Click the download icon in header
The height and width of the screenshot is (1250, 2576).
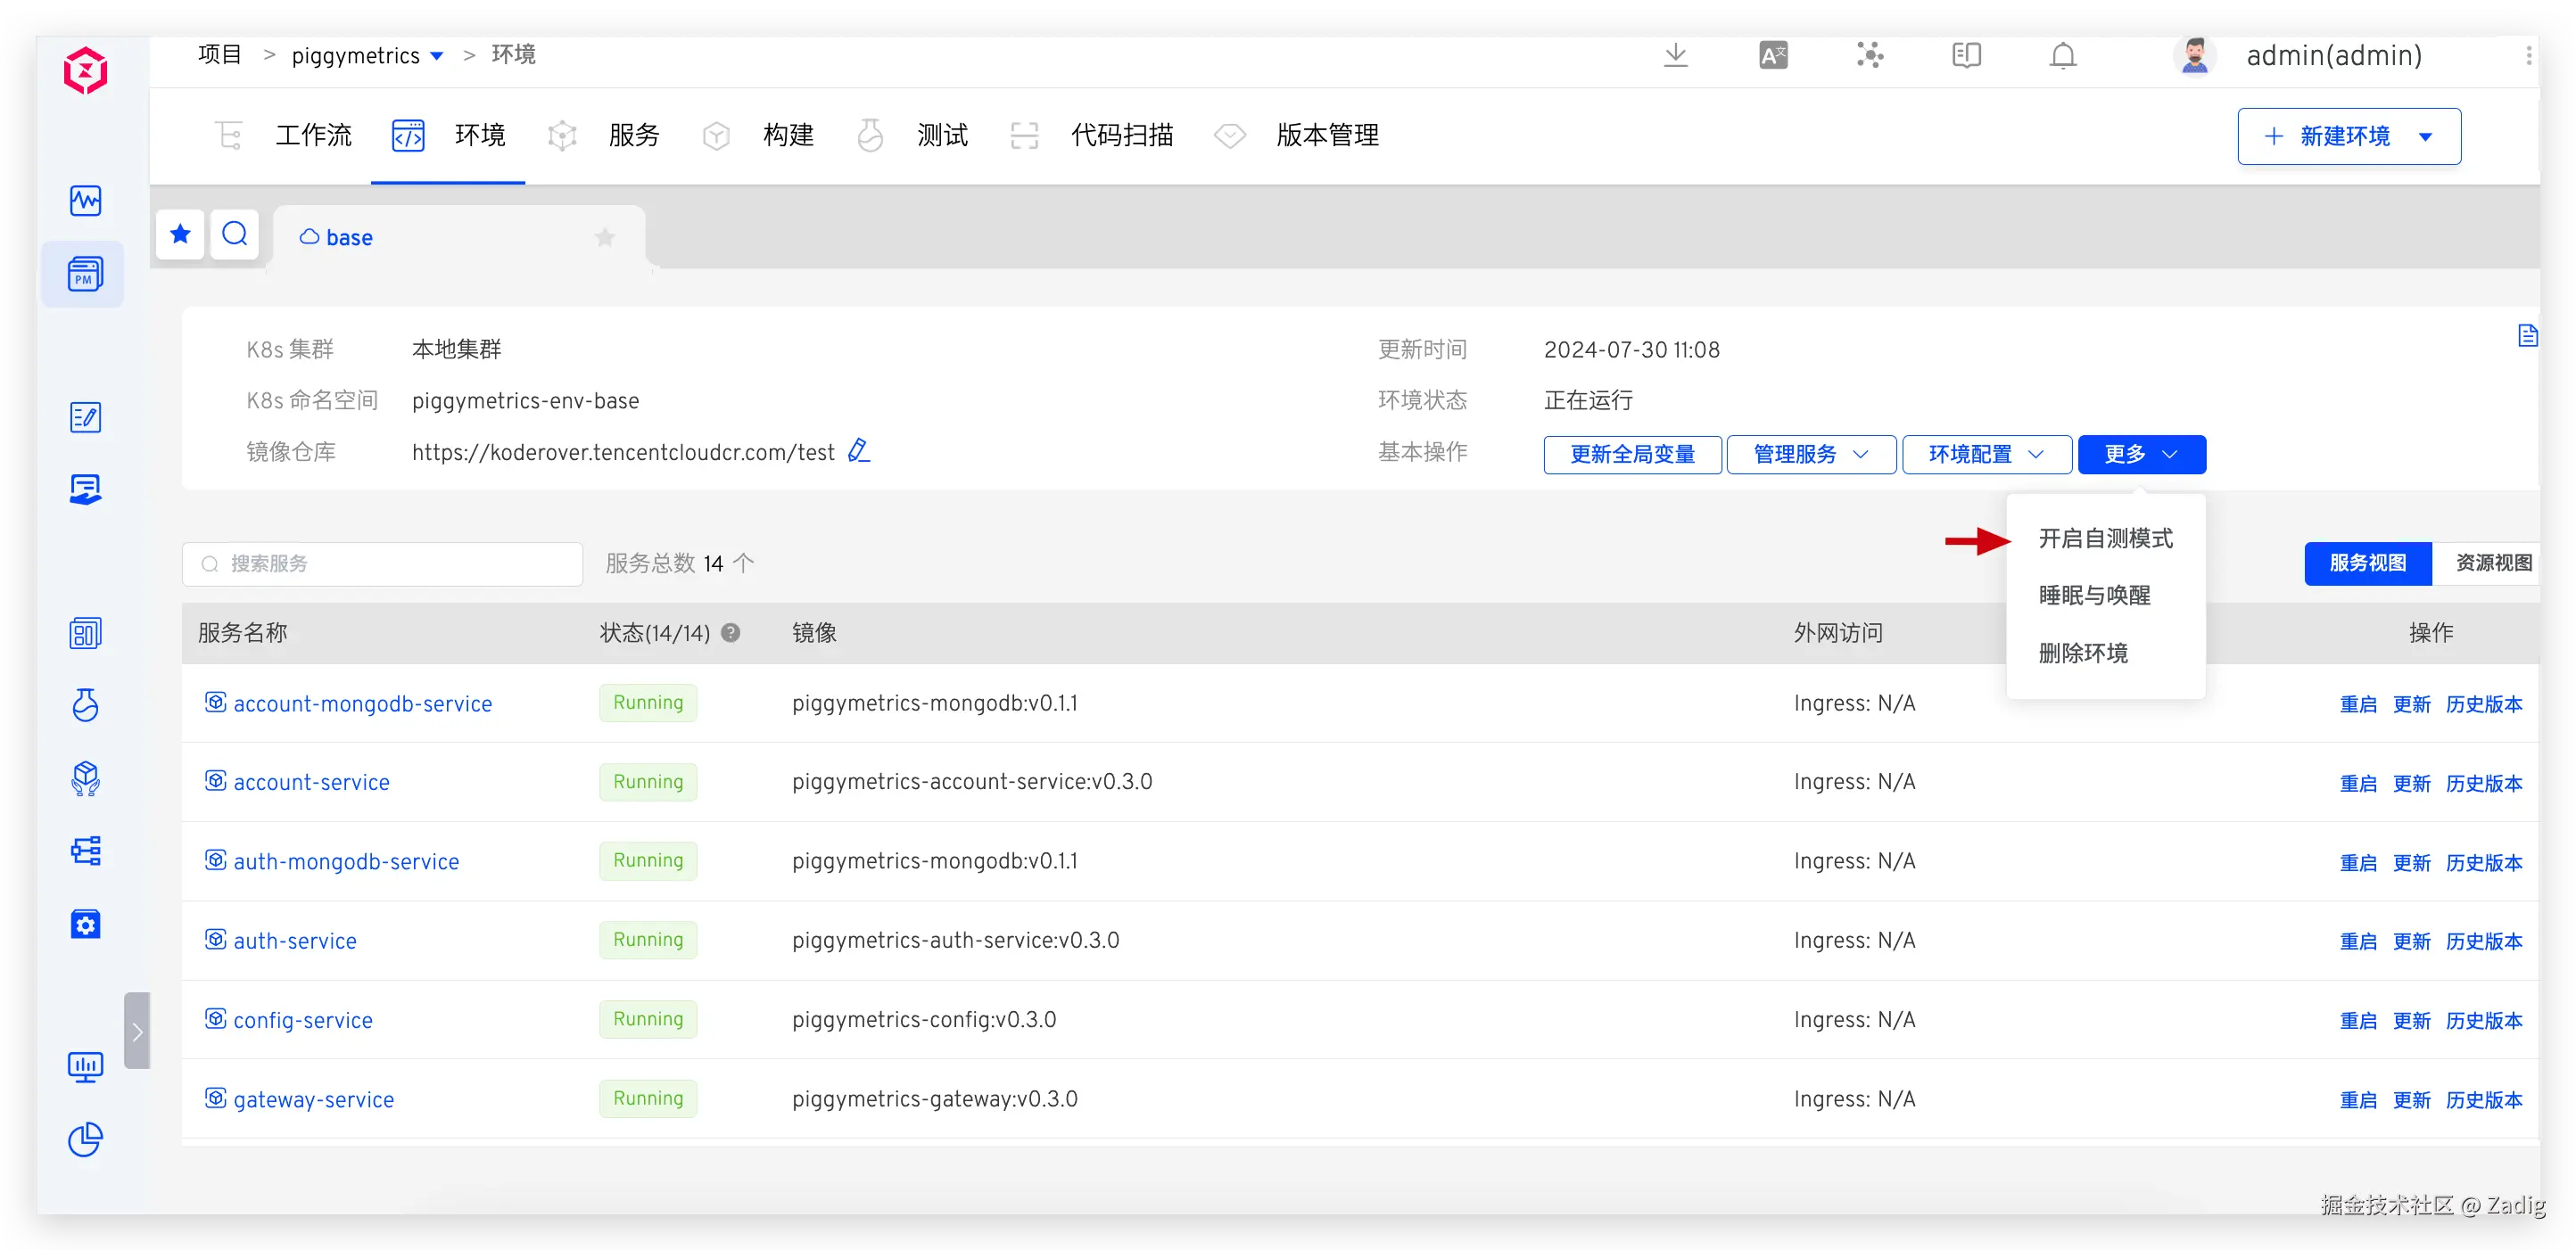tap(1675, 56)
